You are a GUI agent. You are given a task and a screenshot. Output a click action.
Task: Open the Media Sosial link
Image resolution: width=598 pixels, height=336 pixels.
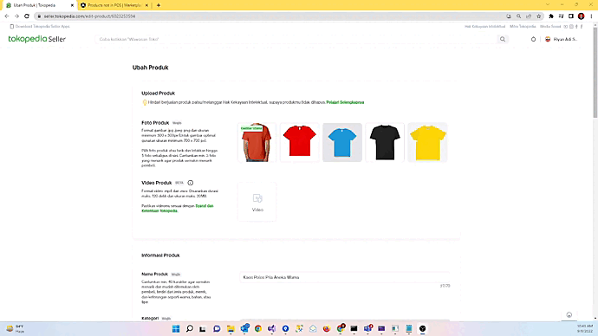[x=550, y=26]
